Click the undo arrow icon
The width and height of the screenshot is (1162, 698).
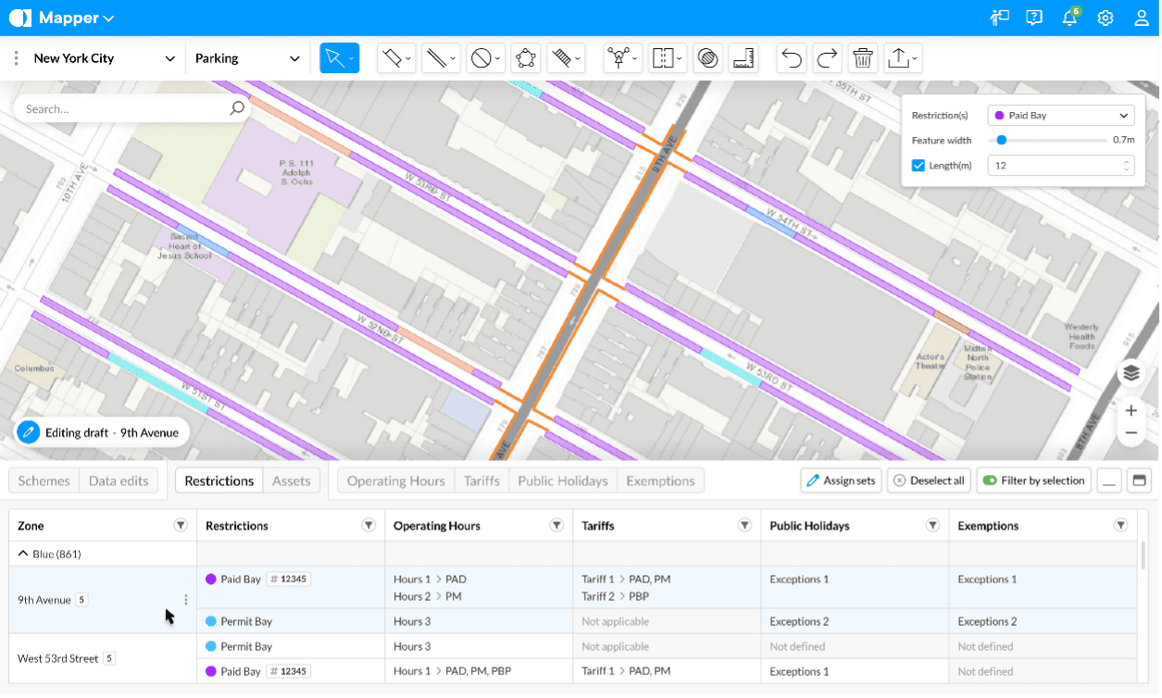(x=791, y=58)
